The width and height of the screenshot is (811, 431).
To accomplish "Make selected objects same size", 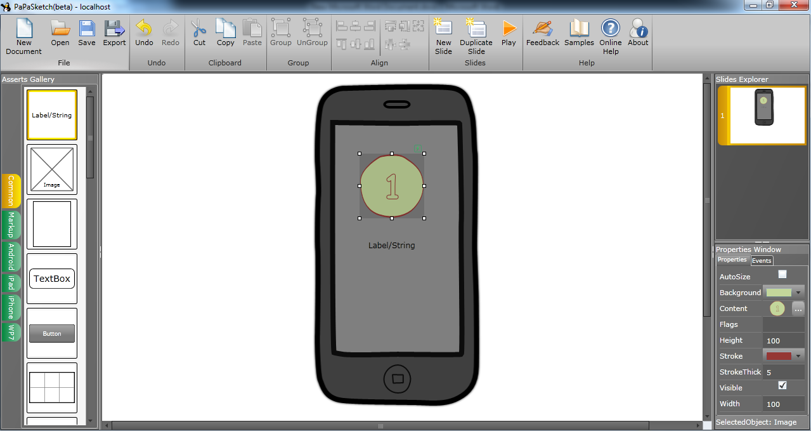I will 418,26.
